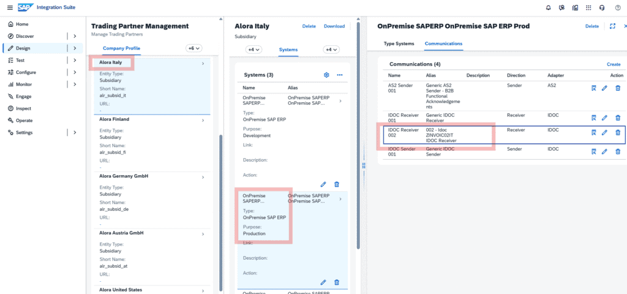
Task: Click the Adapter column header
Action: pyautogui.click(x=556, y=75)
